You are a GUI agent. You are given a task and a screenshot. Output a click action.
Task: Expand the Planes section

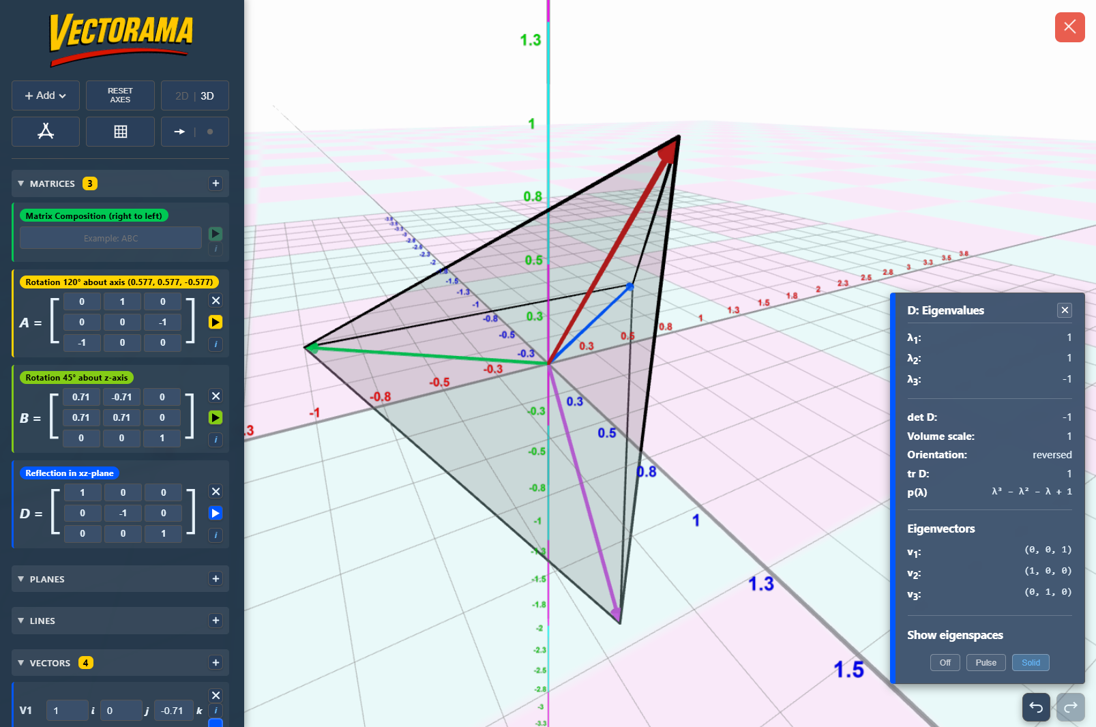20,579
